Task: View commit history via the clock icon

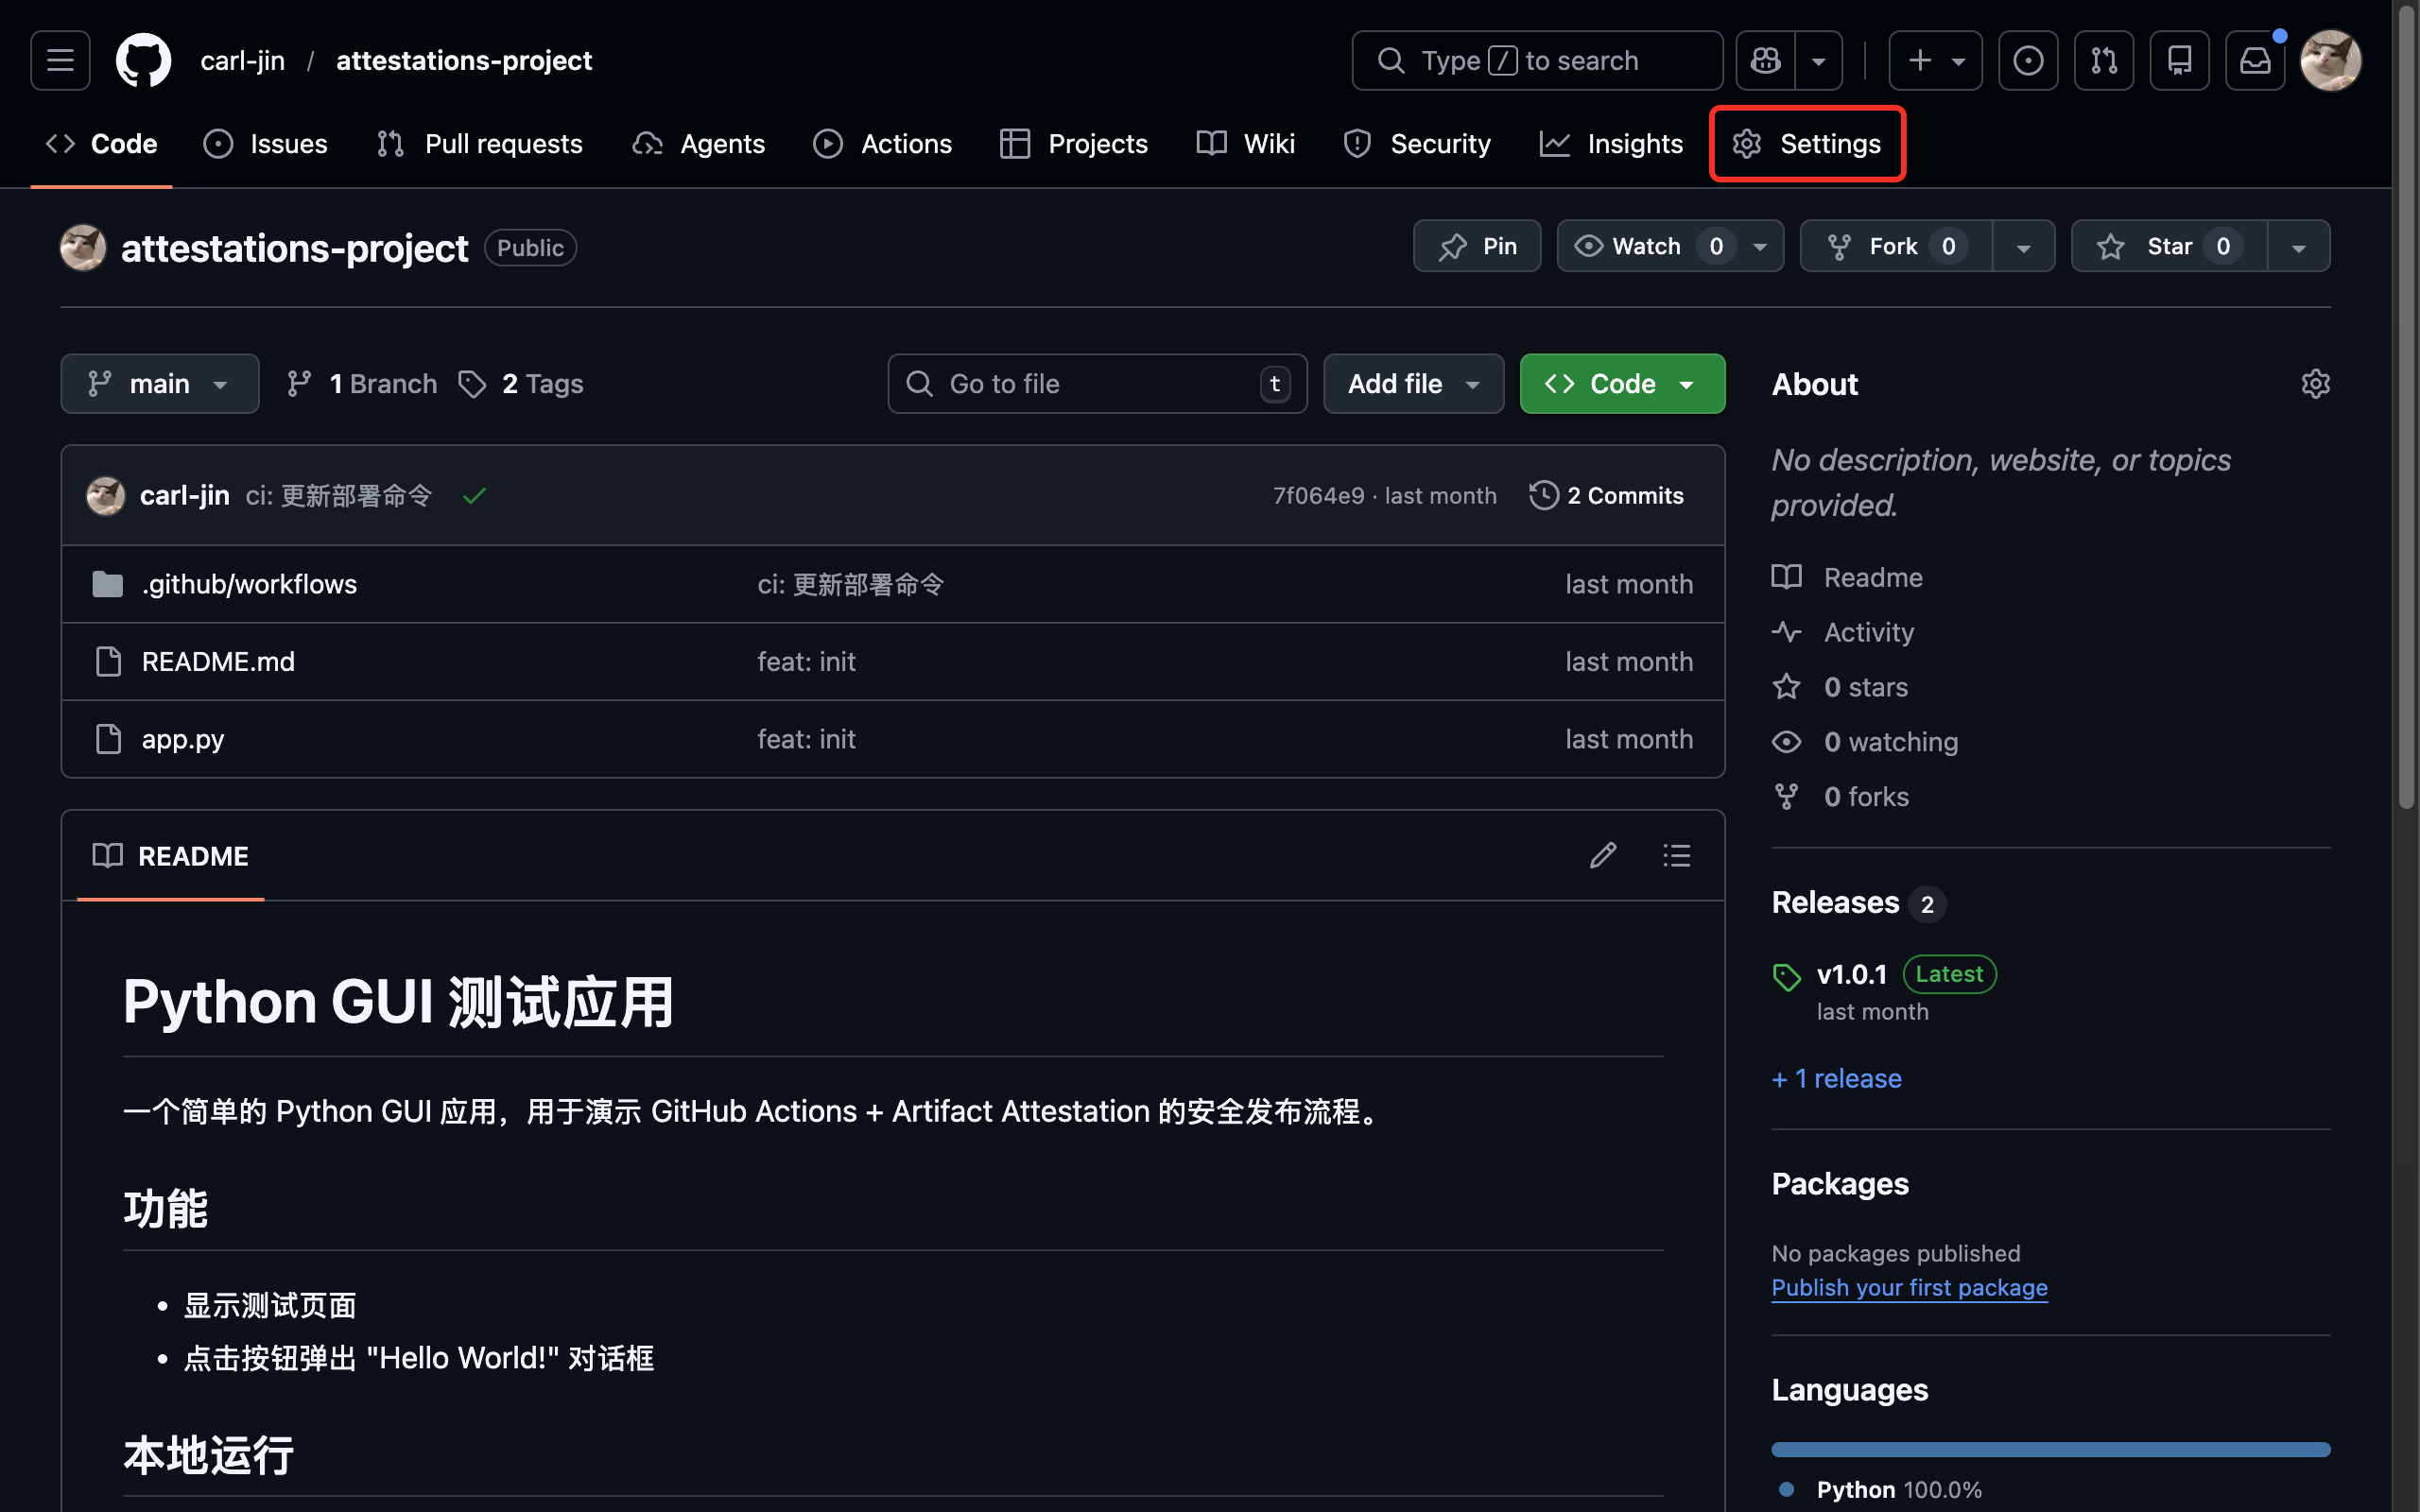Action: [x=1543, y=494]
